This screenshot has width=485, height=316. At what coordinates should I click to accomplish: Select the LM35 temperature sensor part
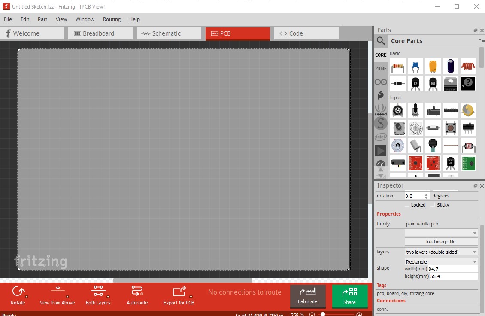[451, 163]
